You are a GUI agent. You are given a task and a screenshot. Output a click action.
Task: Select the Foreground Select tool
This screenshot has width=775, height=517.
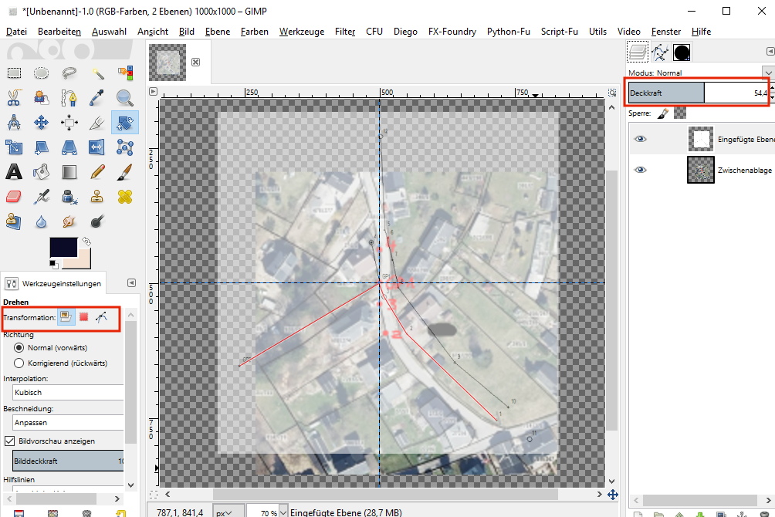(x=41, y=98)
